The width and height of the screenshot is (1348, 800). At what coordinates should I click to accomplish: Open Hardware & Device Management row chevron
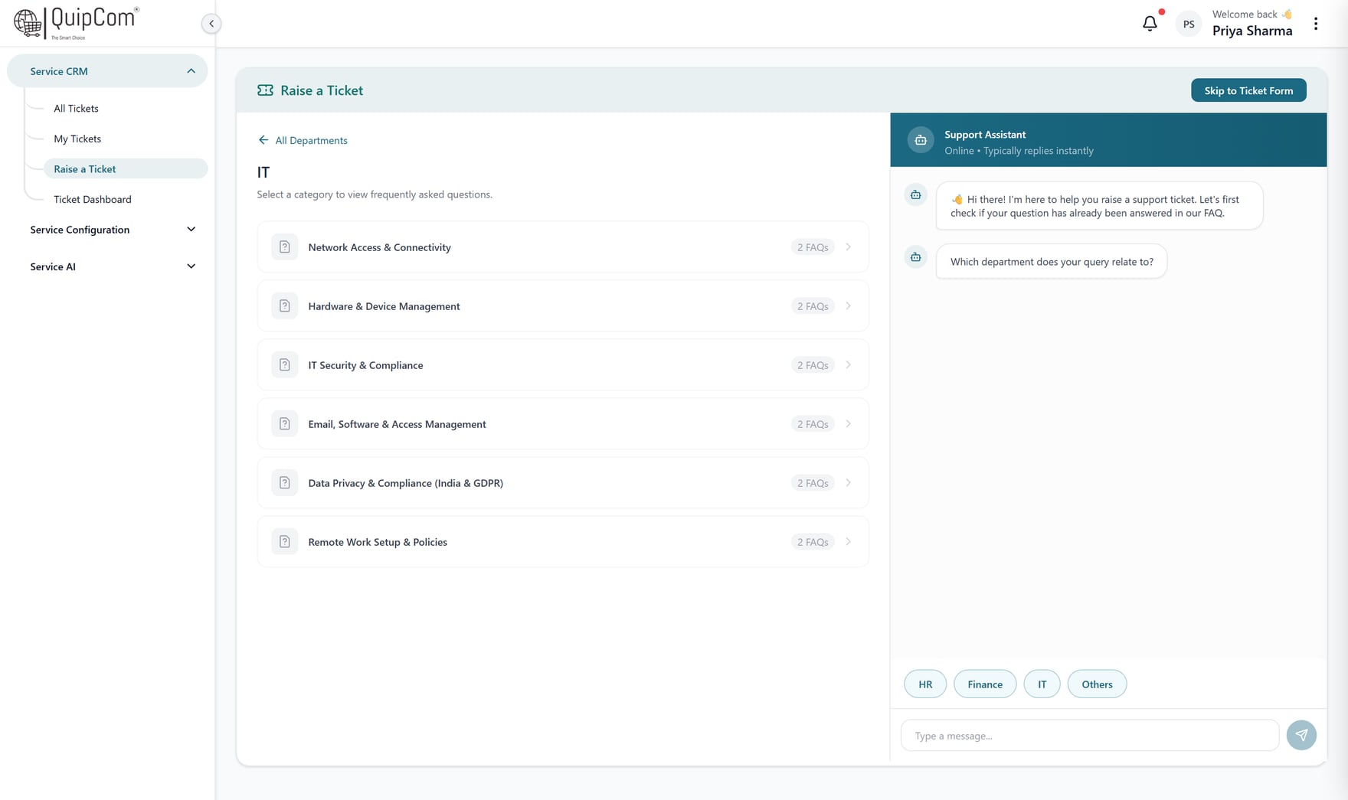point(849,306)
